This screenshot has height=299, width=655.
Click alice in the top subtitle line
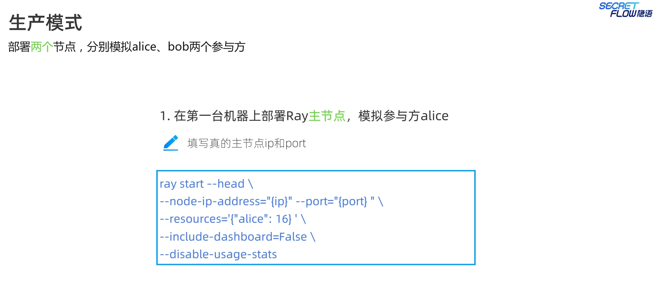click(144, 47)
